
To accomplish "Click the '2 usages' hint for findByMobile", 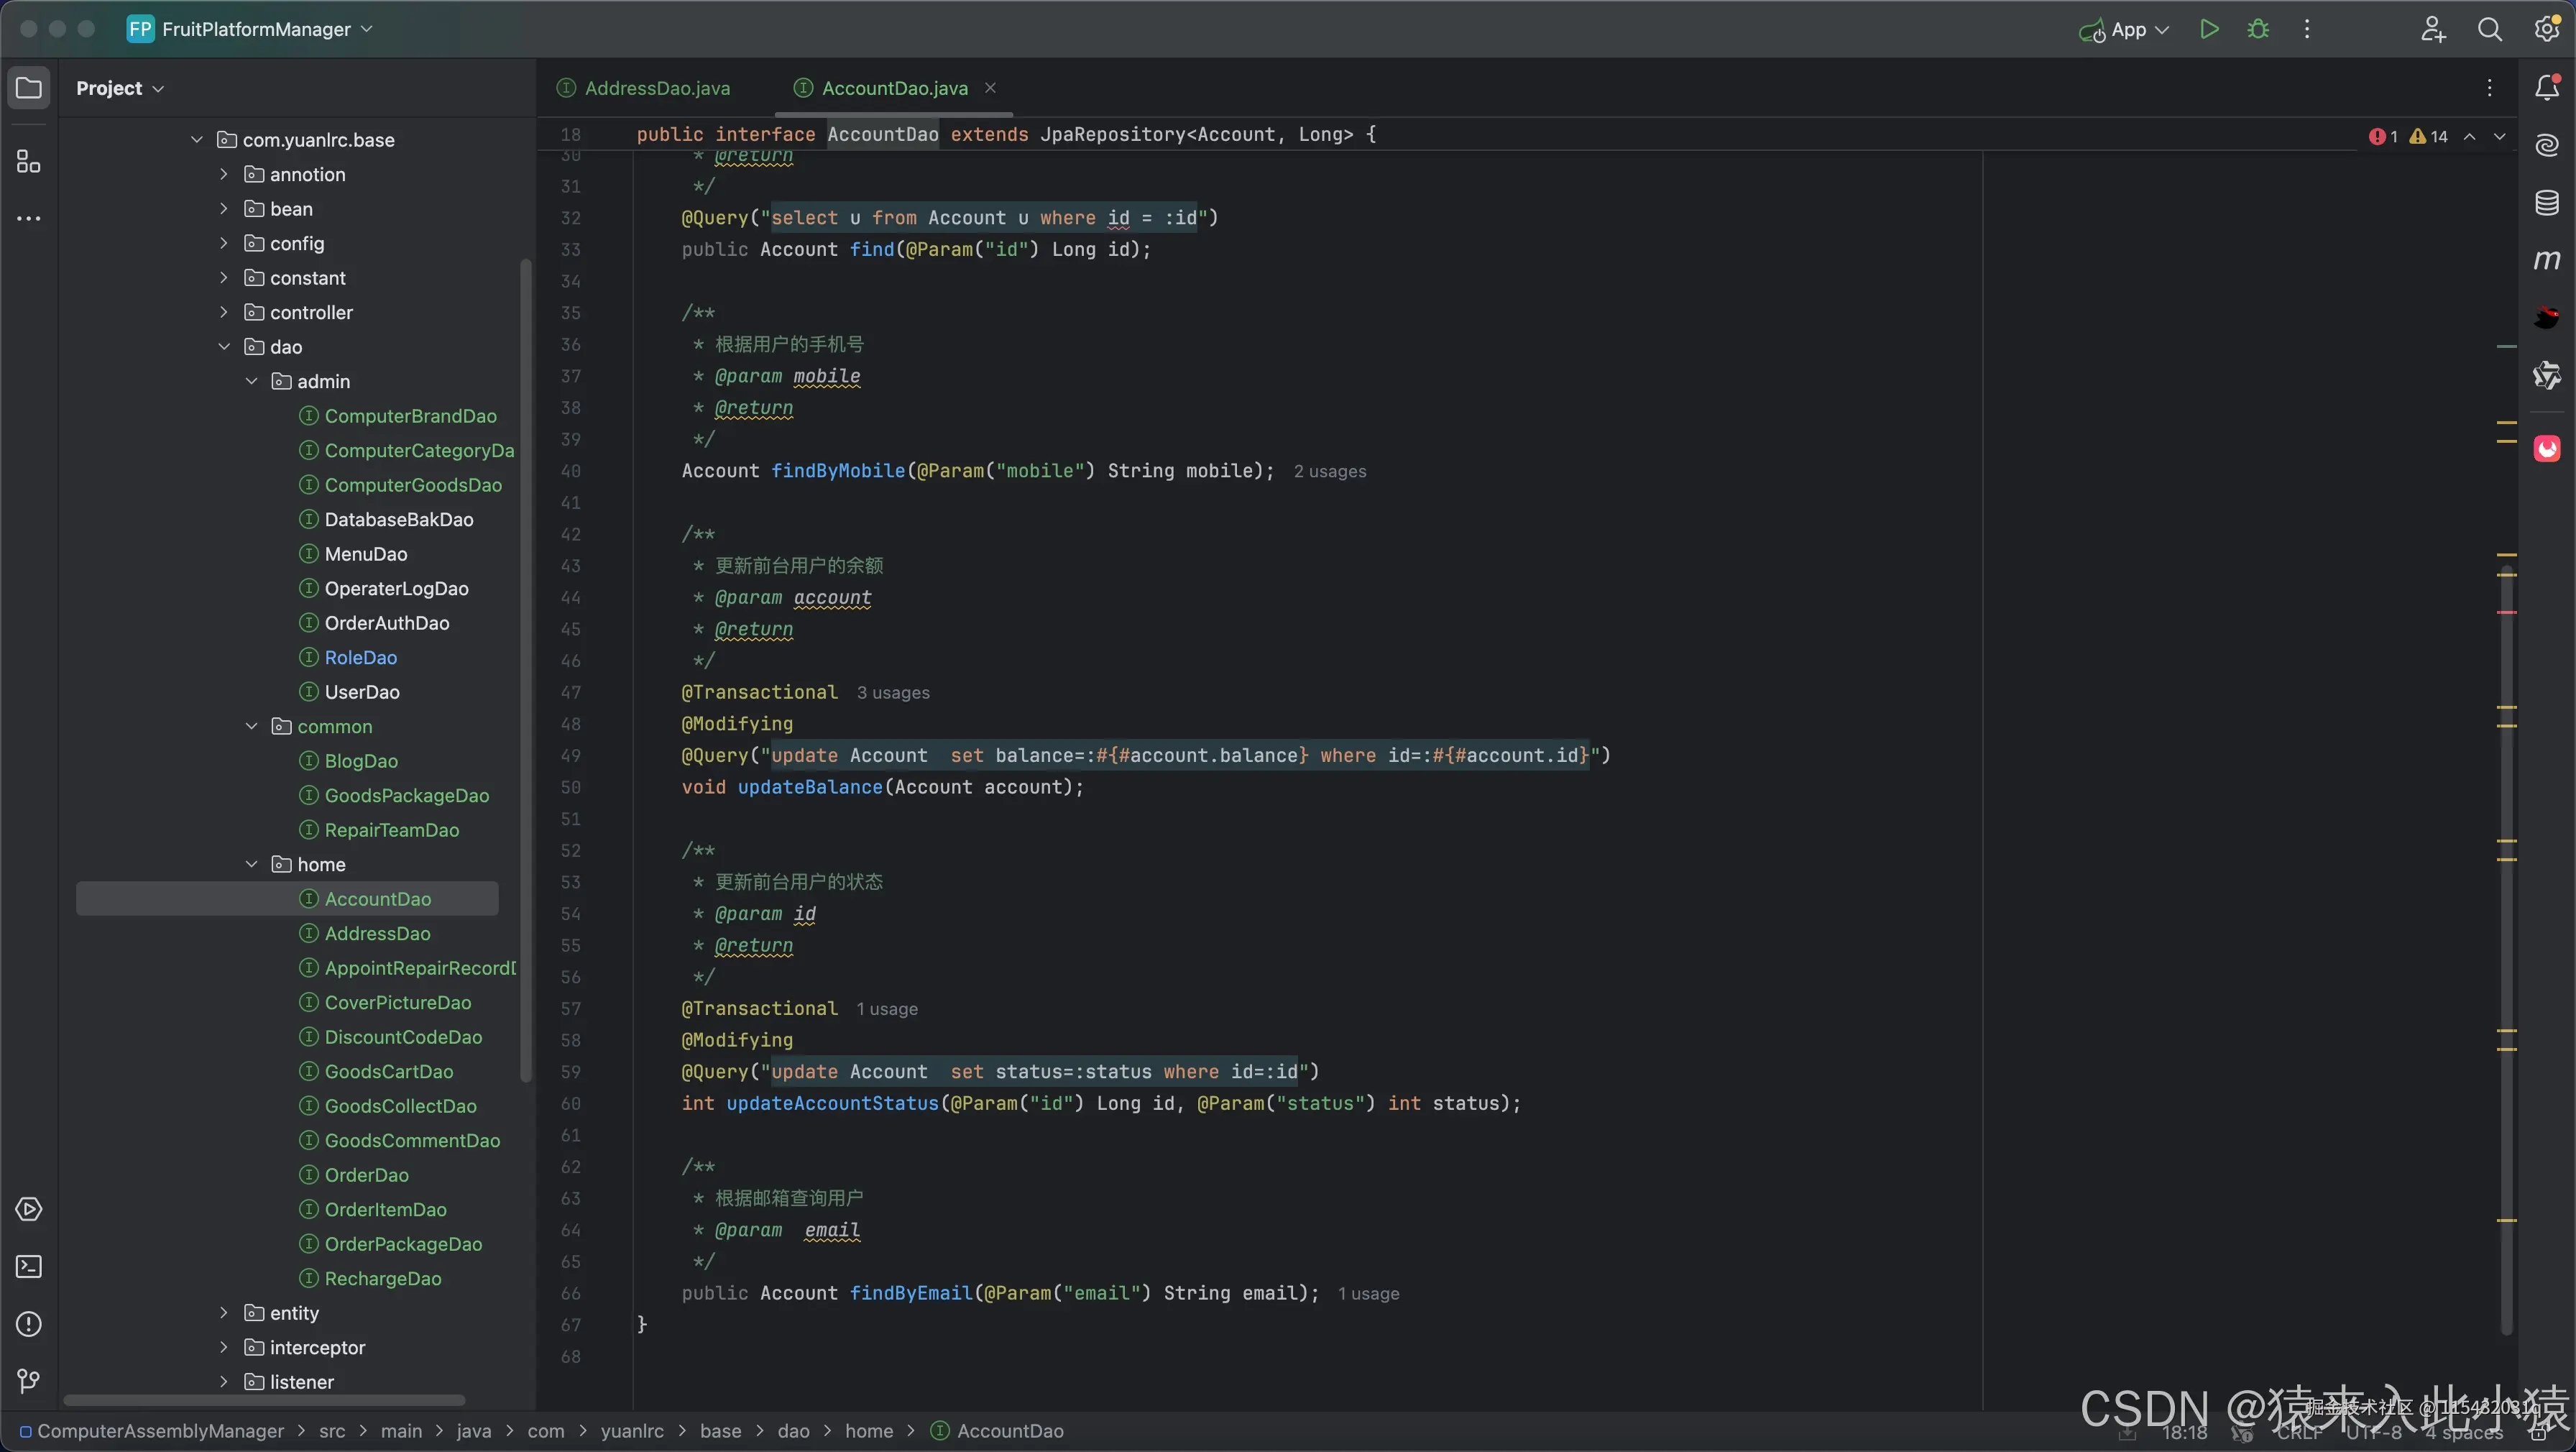I will pos(1329,471).
